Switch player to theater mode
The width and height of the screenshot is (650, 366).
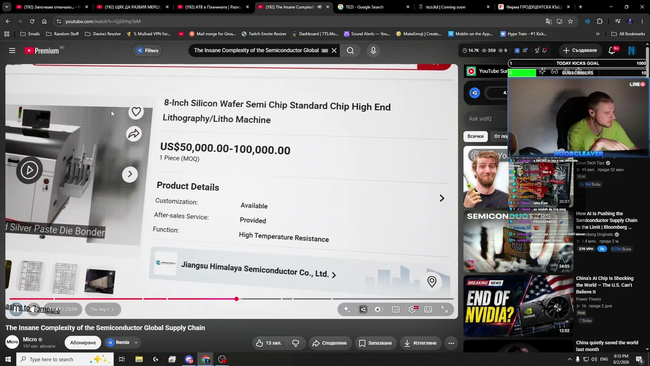click(x=428, y=309)
